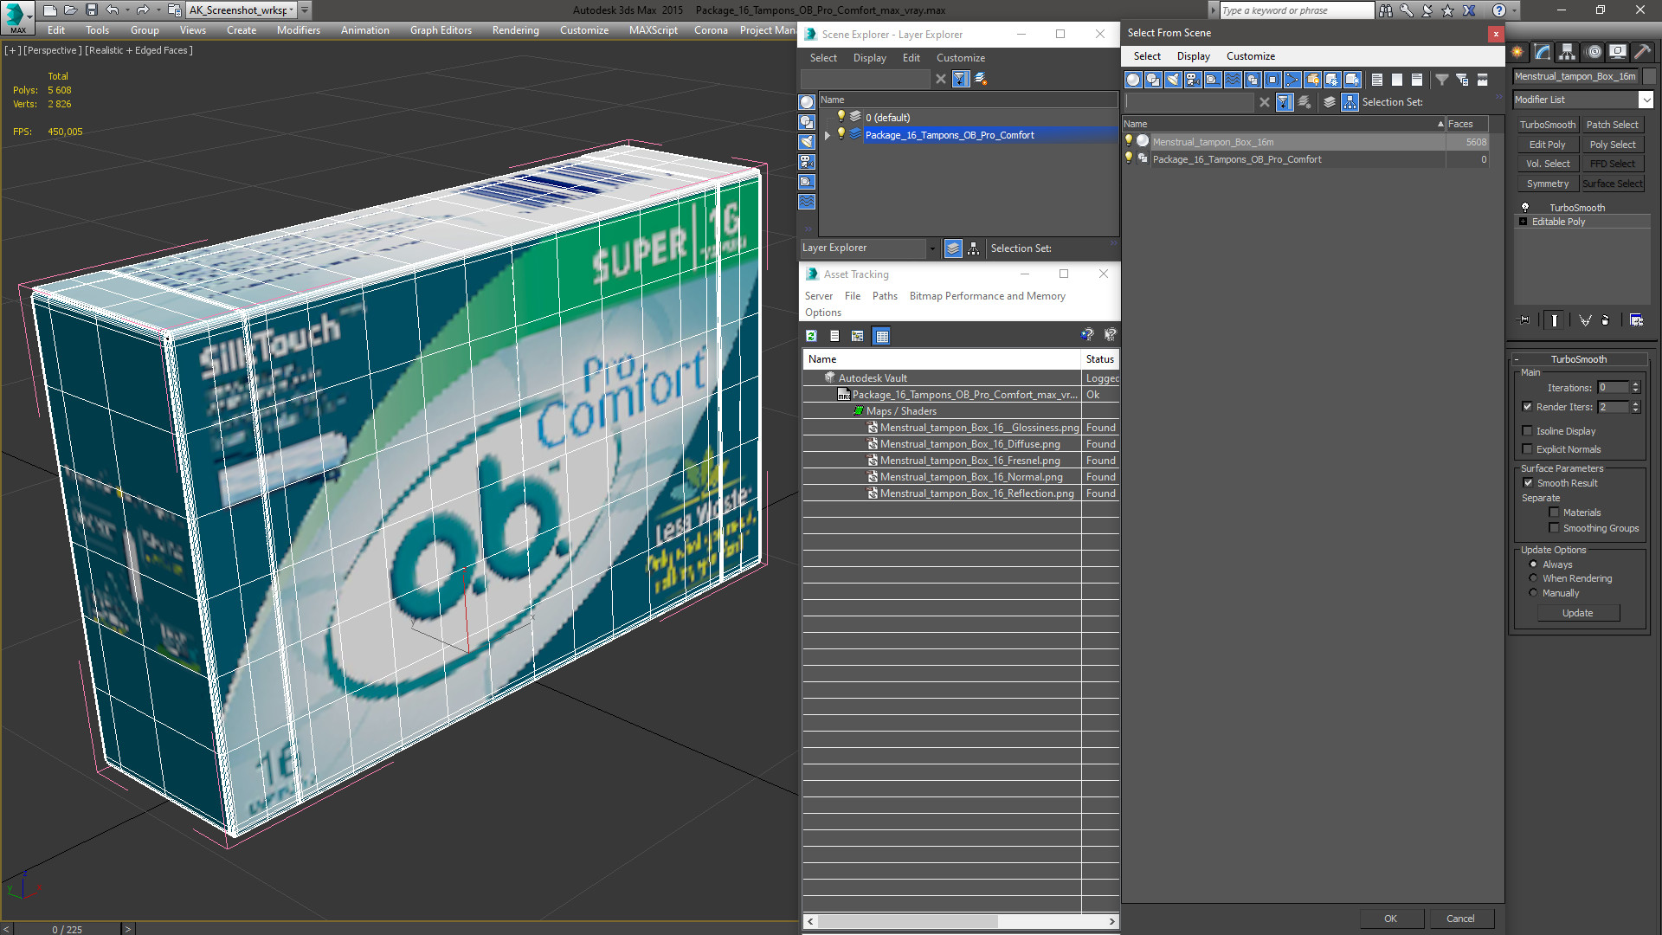Open the Create command panel tab
Viewport: 1662px width, 935px height.
[x=1518, y=52]
